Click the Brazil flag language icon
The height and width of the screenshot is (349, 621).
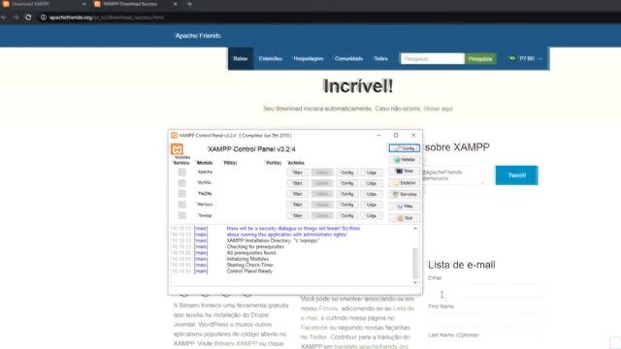click(x=512, y=58)
